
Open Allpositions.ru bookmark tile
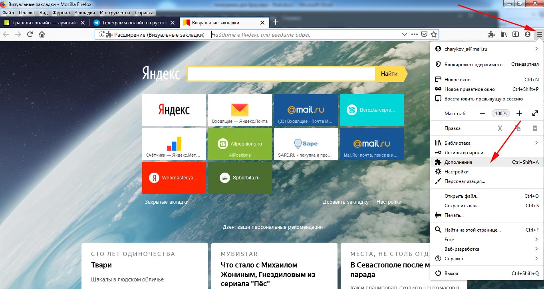click(240, 144)
